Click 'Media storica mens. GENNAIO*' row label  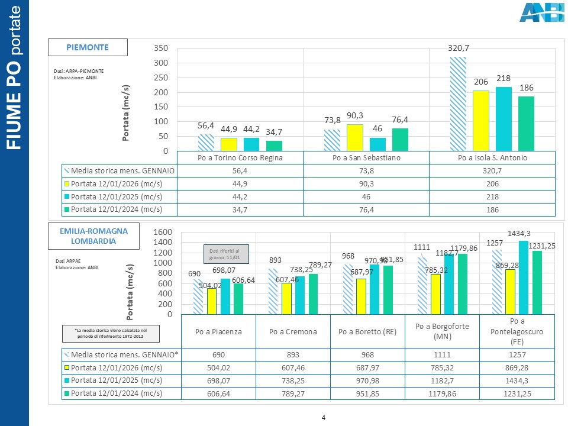(125, 354)
